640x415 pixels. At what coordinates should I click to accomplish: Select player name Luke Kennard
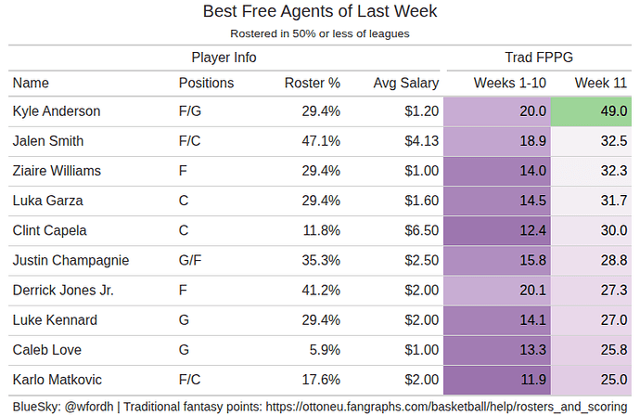[x=53, y=320]
